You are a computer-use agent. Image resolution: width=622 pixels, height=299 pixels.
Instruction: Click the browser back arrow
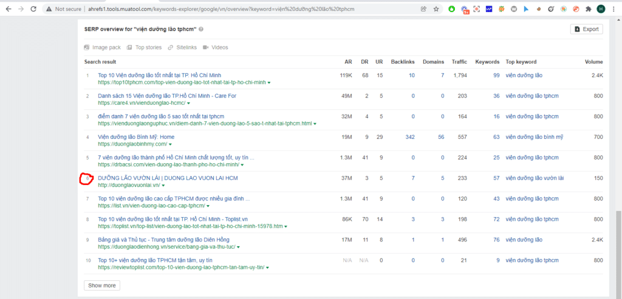pos(7,9)
